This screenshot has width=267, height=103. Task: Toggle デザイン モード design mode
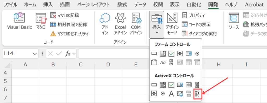[x=172, y=24]
